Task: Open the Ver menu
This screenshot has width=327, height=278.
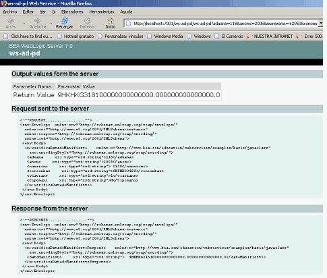Action: tap(42, 11)
